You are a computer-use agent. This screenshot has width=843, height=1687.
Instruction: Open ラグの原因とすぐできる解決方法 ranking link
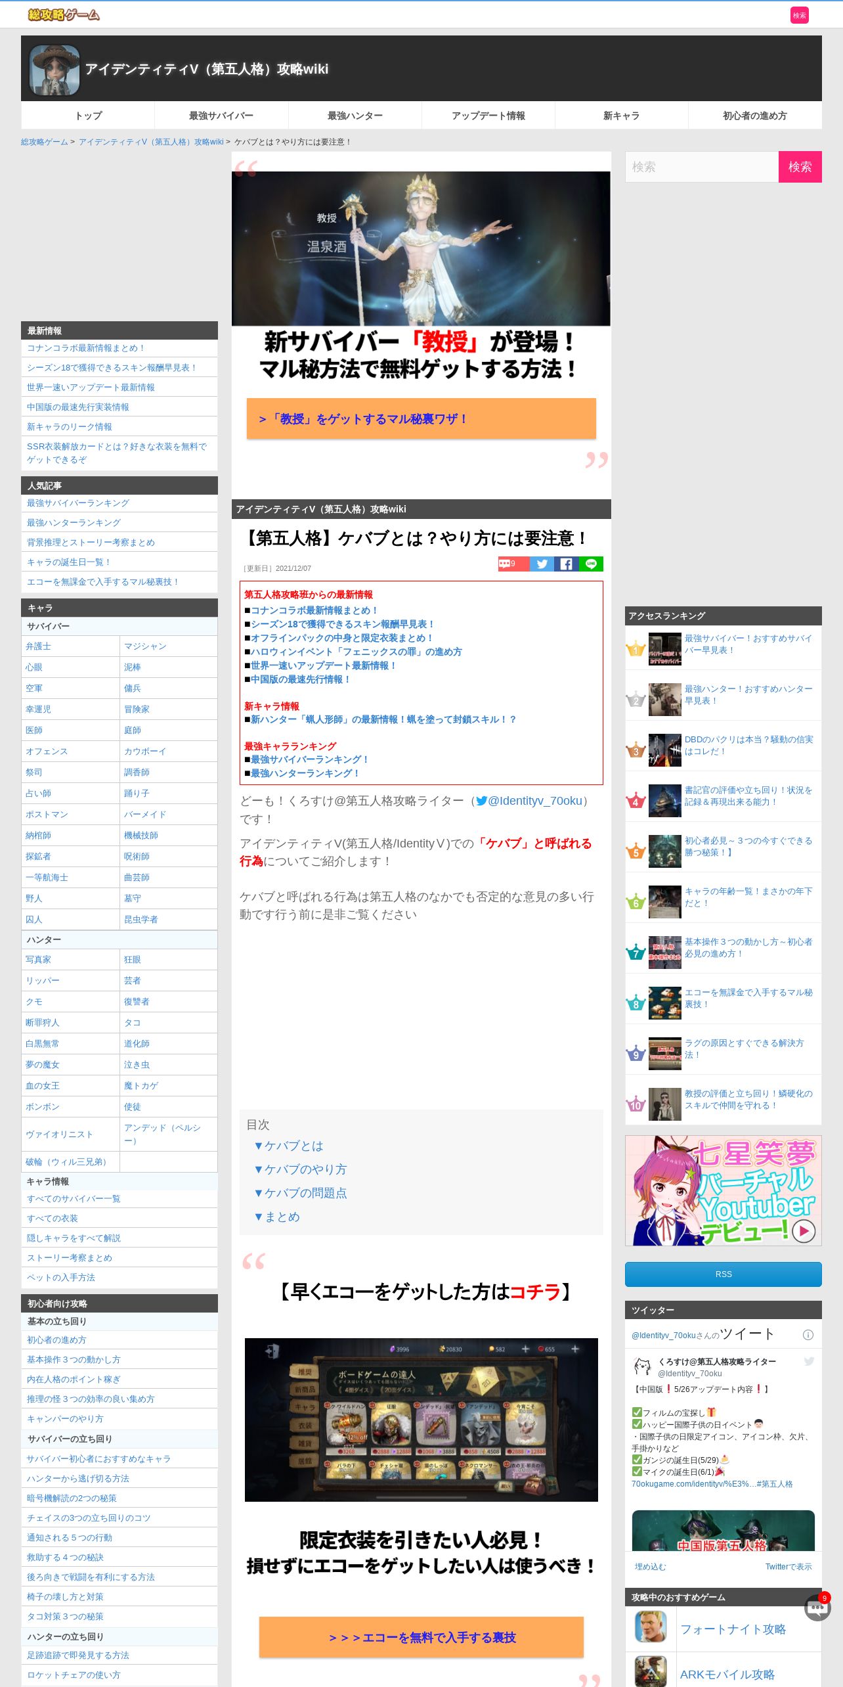tap(744, 1048)
